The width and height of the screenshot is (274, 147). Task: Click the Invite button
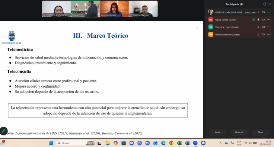click(x=217, y=132)
